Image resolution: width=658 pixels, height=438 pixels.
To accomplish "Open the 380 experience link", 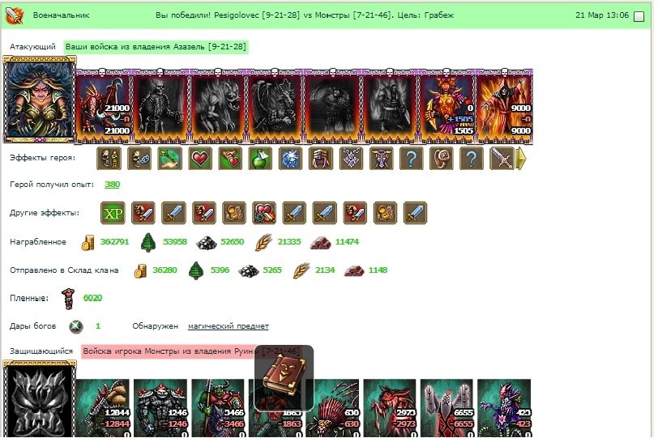I will click(x=112, y=185).
